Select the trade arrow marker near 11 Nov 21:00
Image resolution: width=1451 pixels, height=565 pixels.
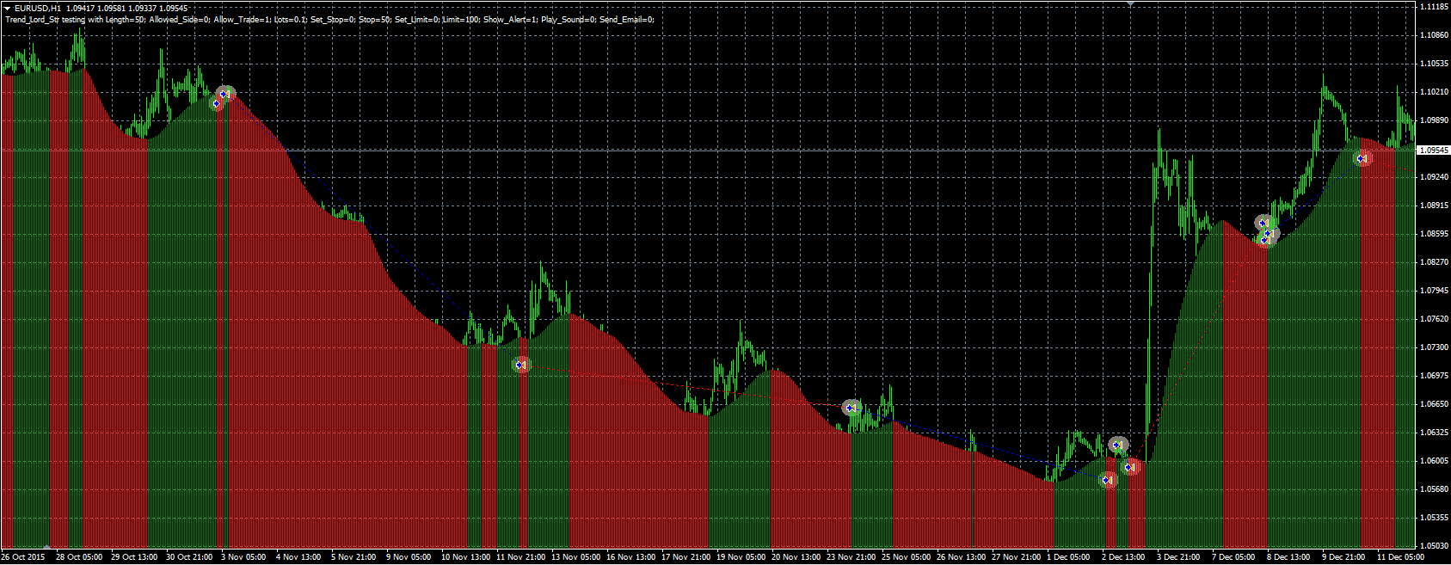tap(521, 365)
